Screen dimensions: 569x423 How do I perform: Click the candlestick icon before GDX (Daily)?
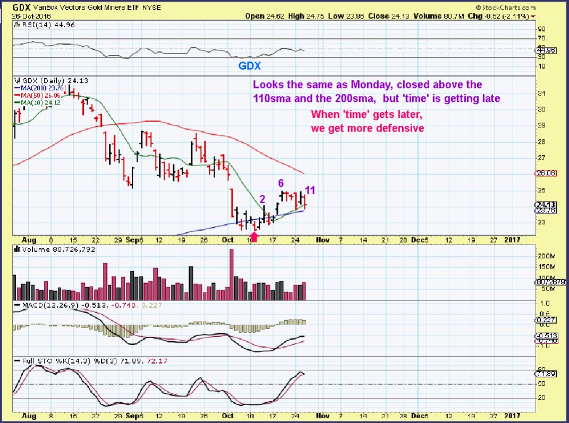(x=16, y=81)
